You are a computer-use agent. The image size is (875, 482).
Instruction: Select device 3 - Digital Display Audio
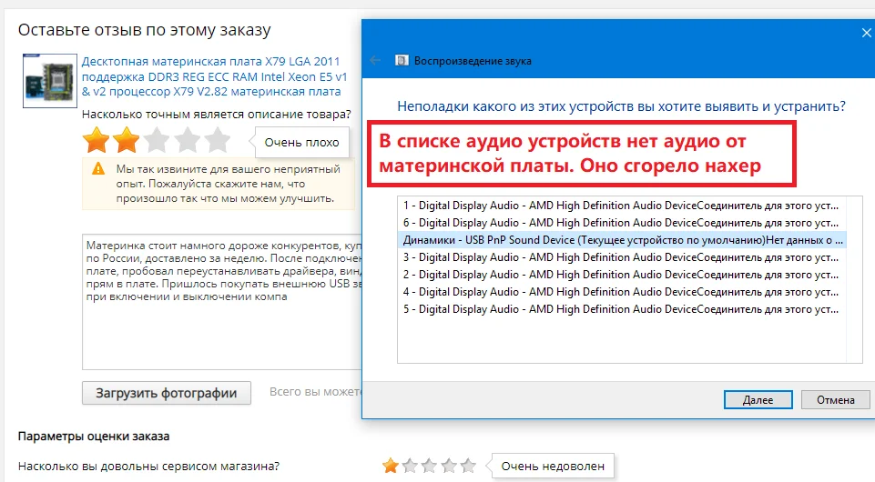(x=622, y=257)
